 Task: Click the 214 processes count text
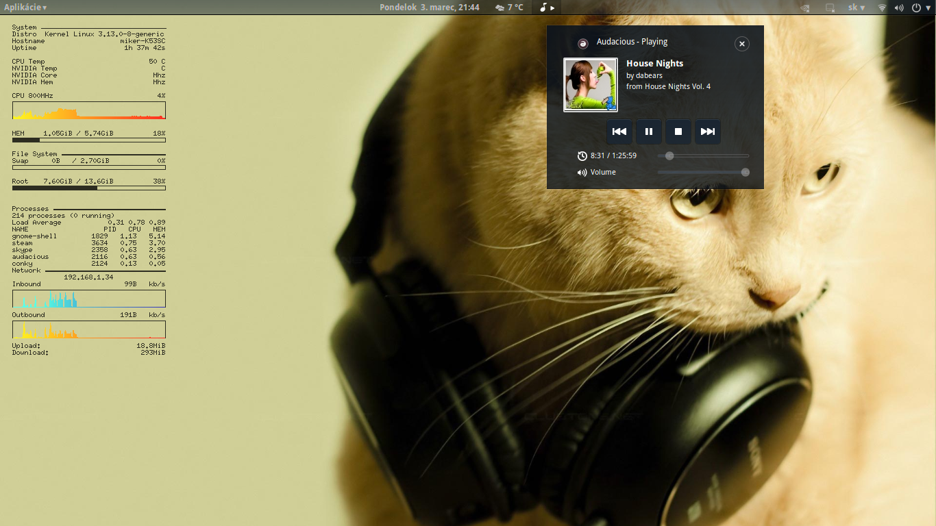[63, 216]
